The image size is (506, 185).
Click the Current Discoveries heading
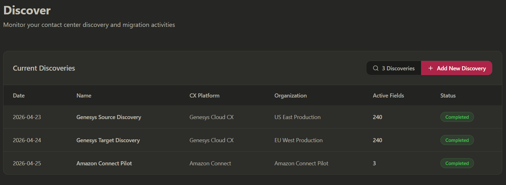(x=44, y=68)
